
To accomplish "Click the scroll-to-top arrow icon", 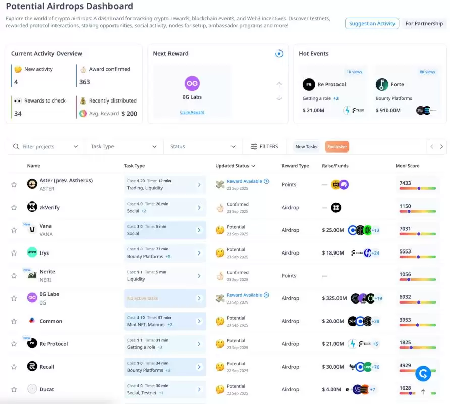I will pos(423,392).
